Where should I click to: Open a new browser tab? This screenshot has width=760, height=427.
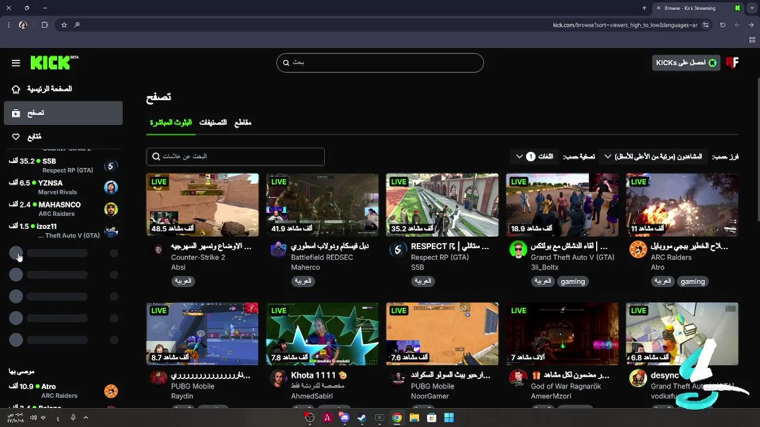(644, 8)
